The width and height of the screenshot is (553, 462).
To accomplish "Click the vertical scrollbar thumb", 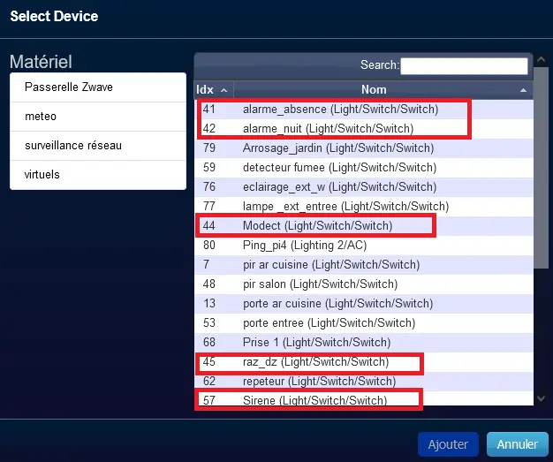I will [x=541, y=168].
